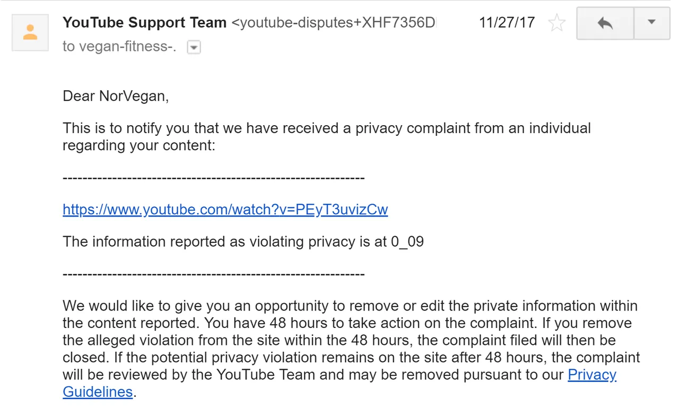679x408 pixels.
Task: Click the youtube-disputes sender email address
Action: point(335,23)
